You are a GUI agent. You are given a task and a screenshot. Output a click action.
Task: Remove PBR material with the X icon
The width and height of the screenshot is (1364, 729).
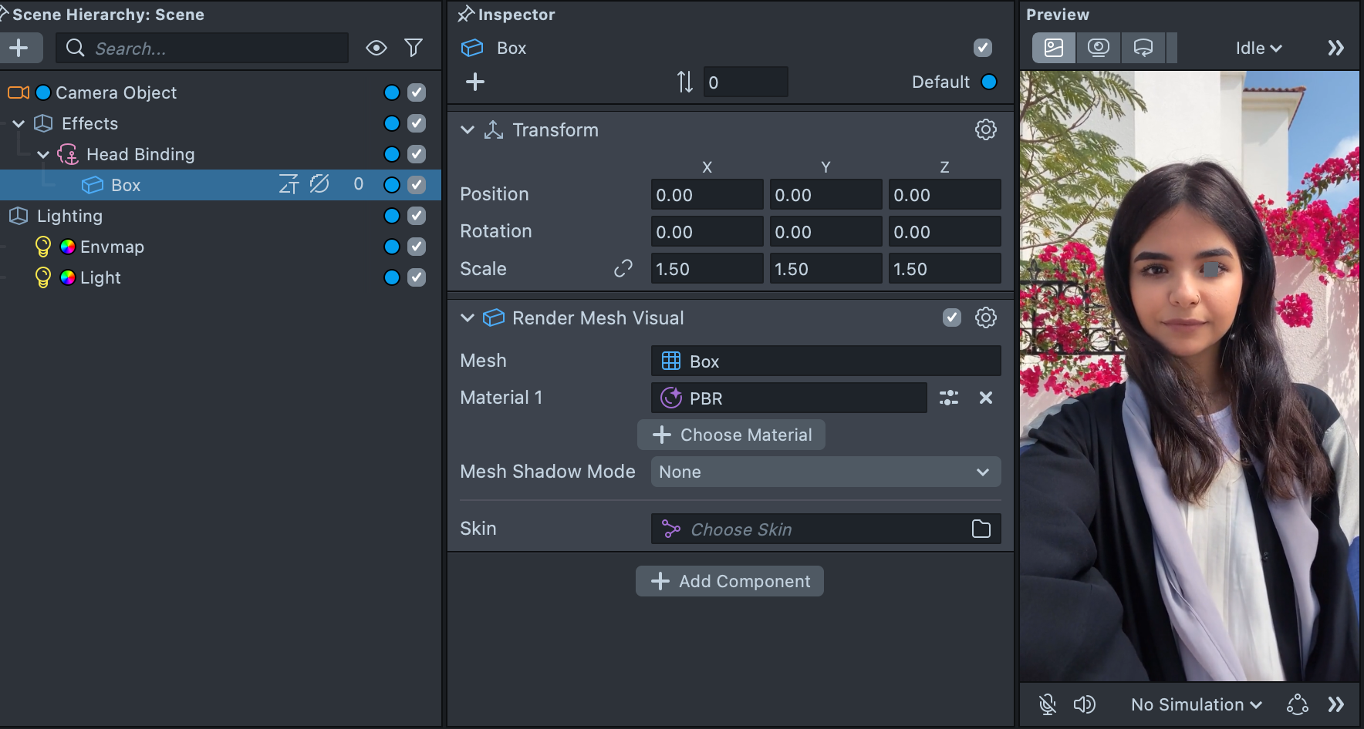click(985, 398)
